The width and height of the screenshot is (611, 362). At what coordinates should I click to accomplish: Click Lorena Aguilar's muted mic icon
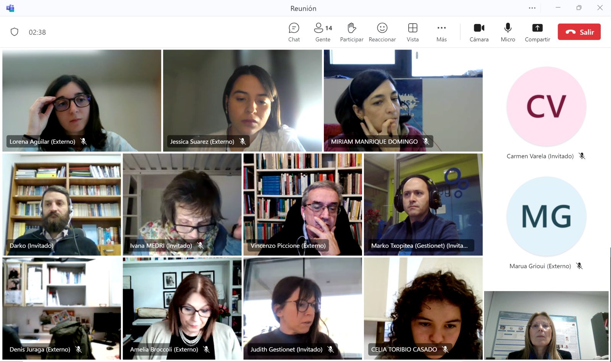pyautogui.click(x=83, y=141)
